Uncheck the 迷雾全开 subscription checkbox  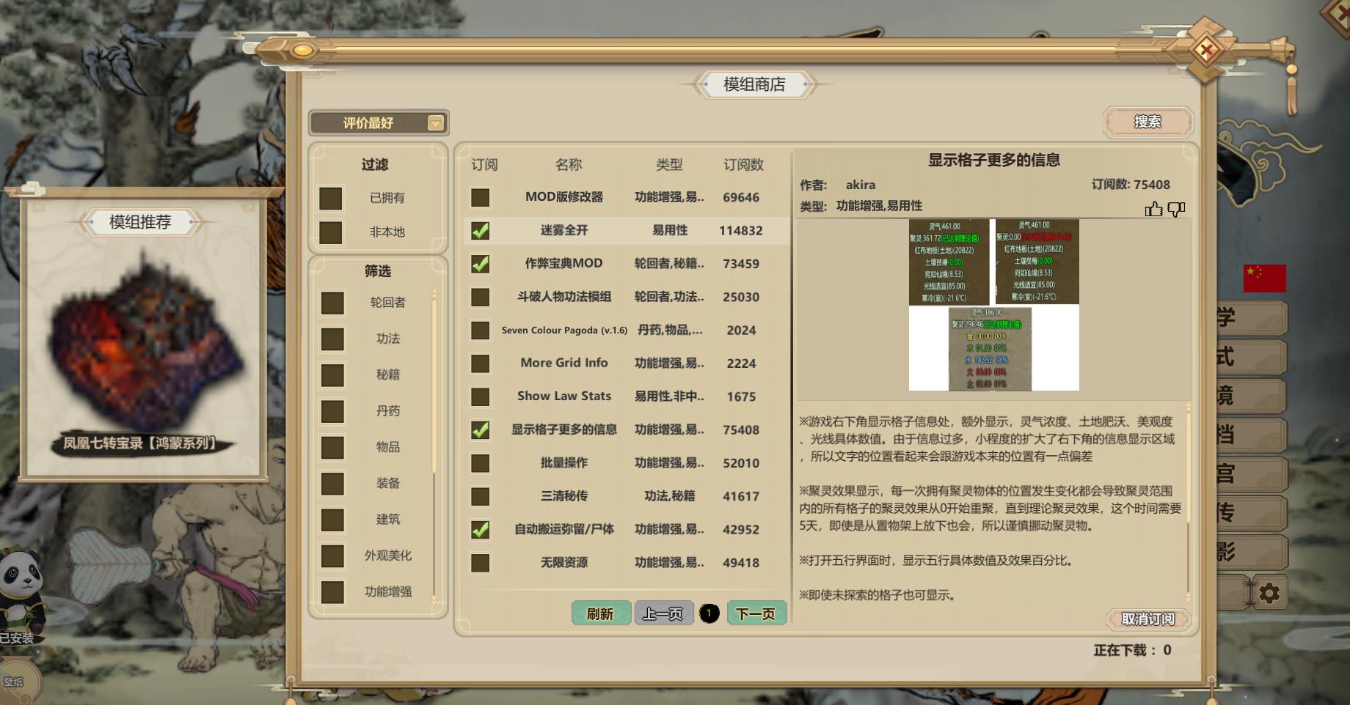click(x=480, y=231)
